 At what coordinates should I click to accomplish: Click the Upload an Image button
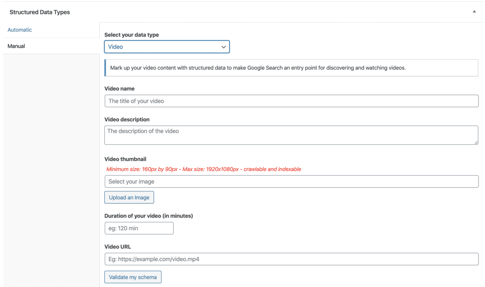[x=129, y=198]
